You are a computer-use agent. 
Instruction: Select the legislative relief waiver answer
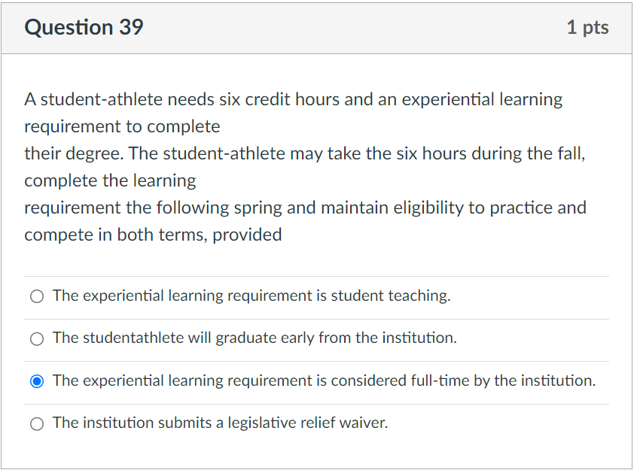[37, 423]
